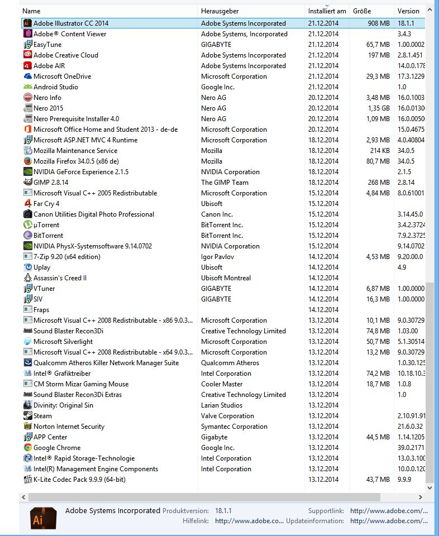Click the Divinity: Original Sin icon
The height and width of the screenshot is (536, 439).
click(x=28, y=405)
